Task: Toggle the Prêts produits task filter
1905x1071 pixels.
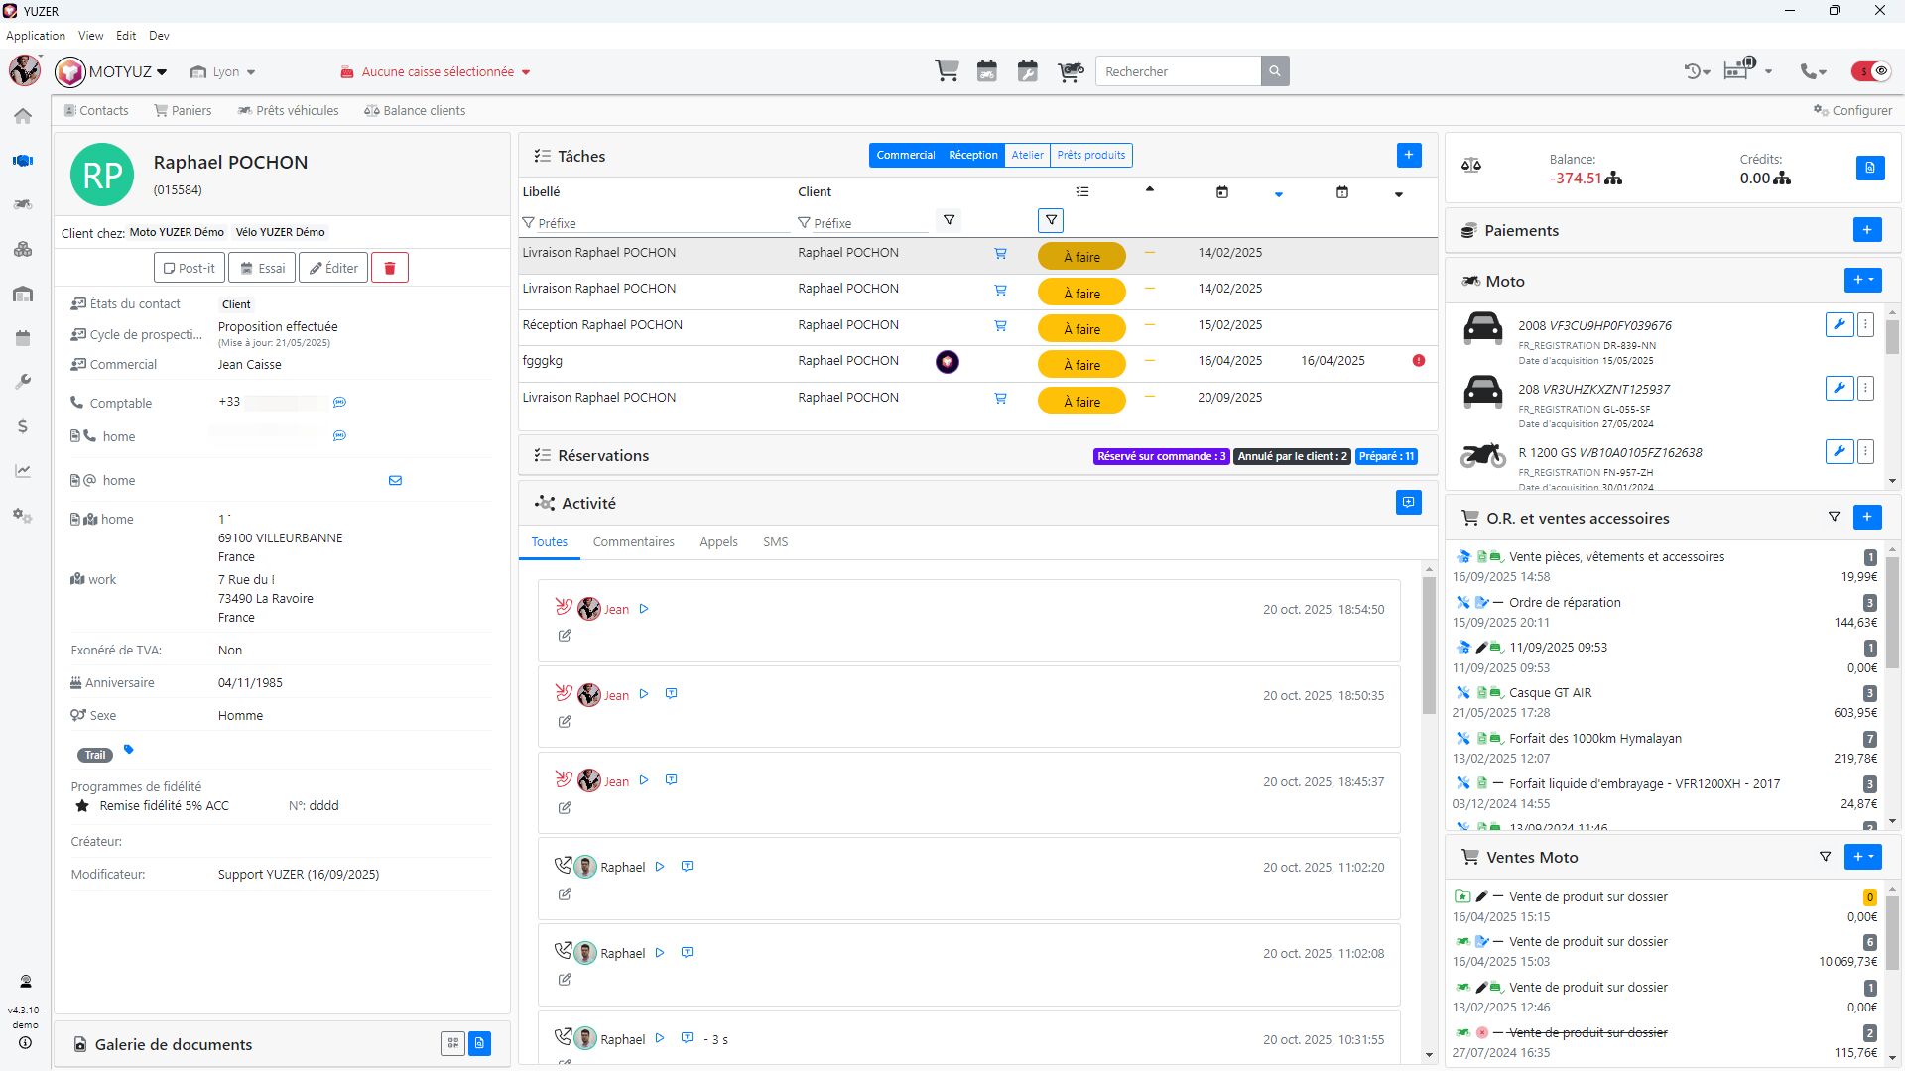Action: (1090, 155)
